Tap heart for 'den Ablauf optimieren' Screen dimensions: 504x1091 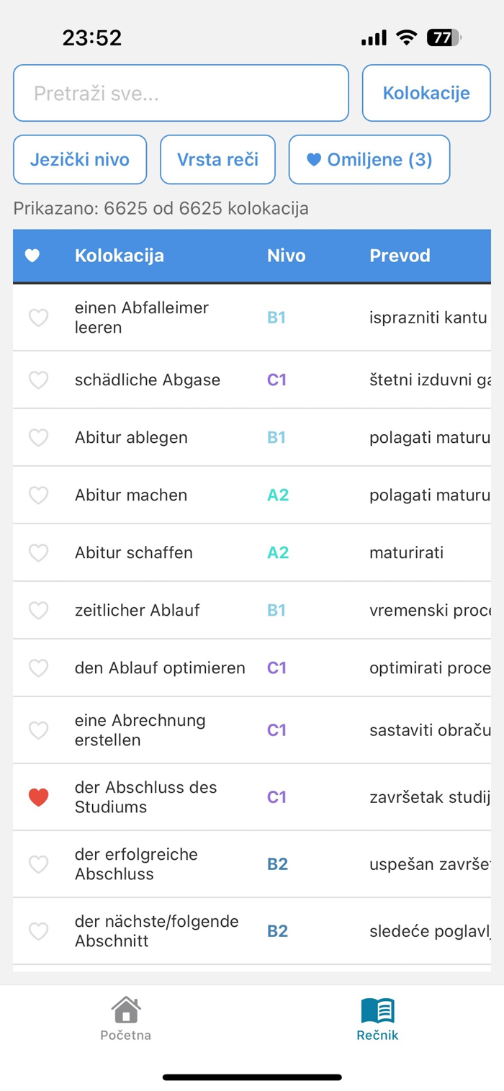(x=38, y=668)
